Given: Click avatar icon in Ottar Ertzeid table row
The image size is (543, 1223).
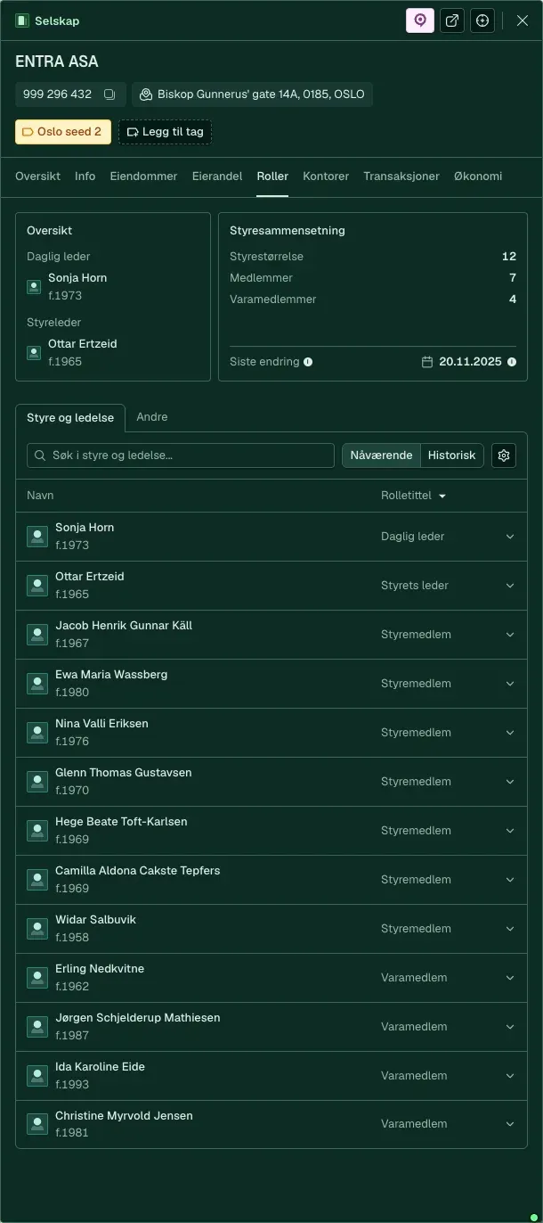Looking at the screenshot, I should [x=37, y=586].
